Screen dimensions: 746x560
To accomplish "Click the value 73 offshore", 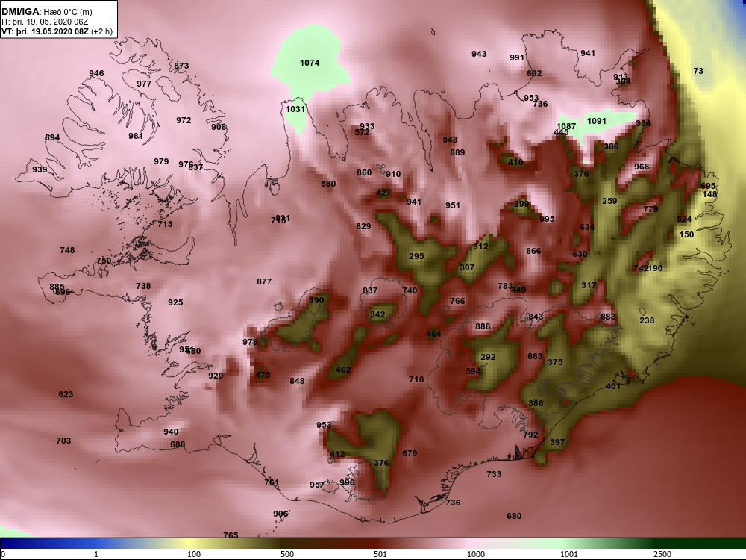I will click(698, 71).
